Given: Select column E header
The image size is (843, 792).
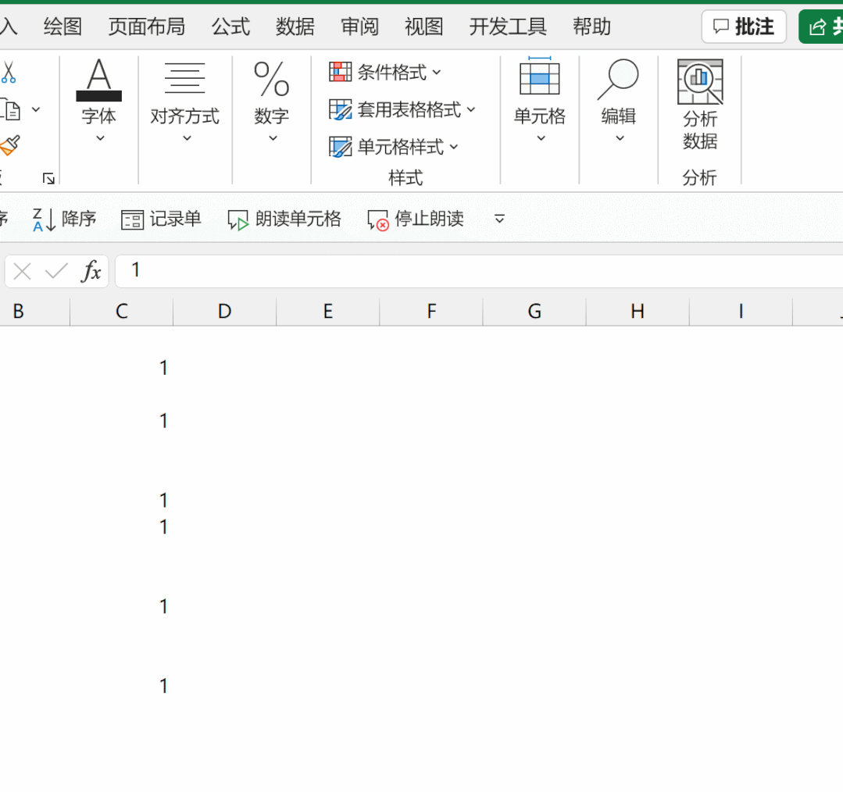Looking at the screenshot, I should coord(328,312).
